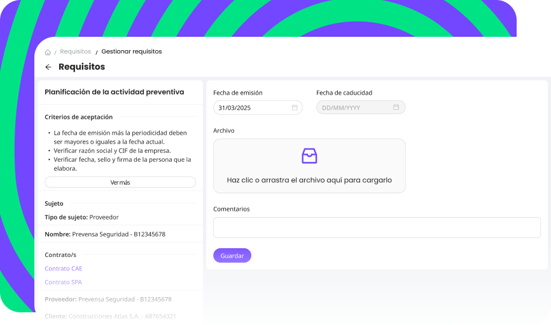Navigate to Requisitos breadcrumb link

coord(75,52)
